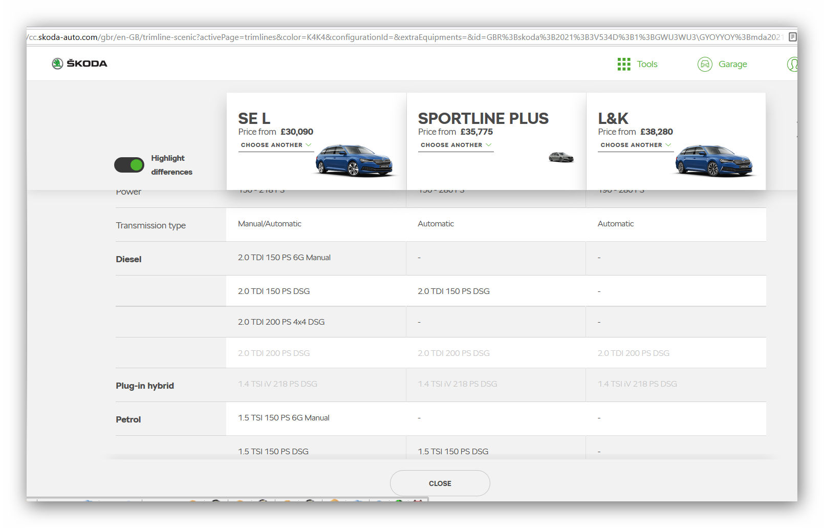Click the £38,280 price
Viewport: 824px width, 528px height.
tap(657, 132)
